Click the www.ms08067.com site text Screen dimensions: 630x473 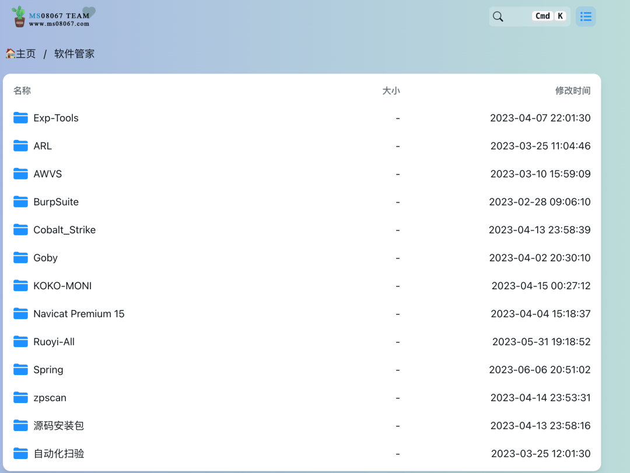59,24
